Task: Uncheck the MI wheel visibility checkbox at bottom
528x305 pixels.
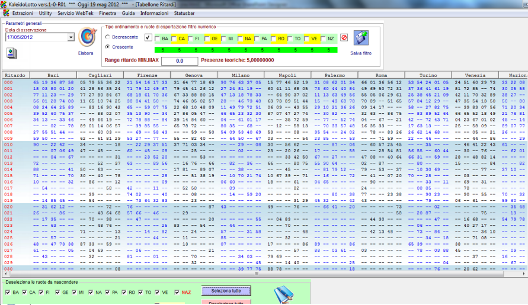Action: click(x=74, y=292)
